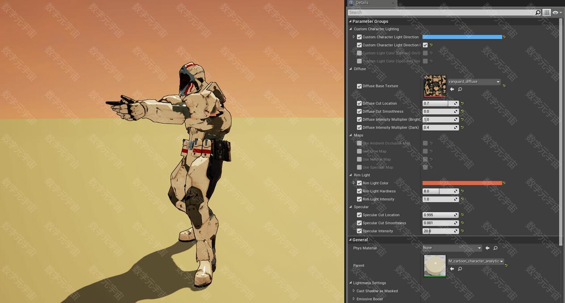Use selected asset arrow for Phys Material

coord(487,248)
